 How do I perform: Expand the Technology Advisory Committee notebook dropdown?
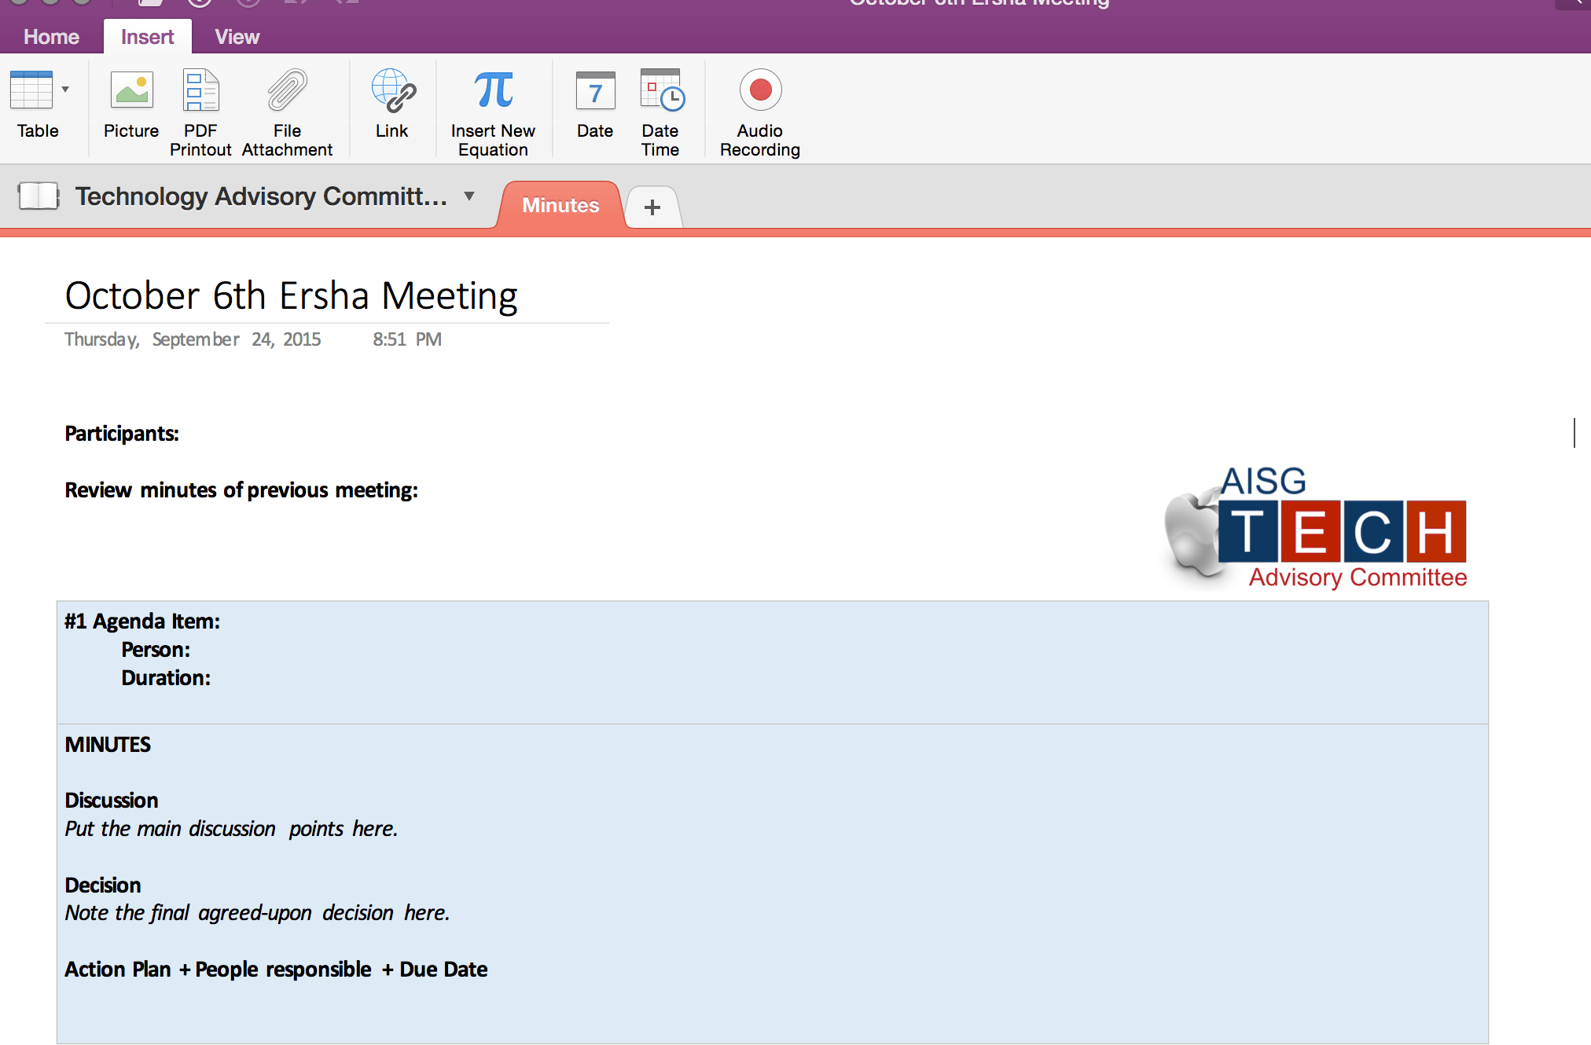click(x=469, y=196)
